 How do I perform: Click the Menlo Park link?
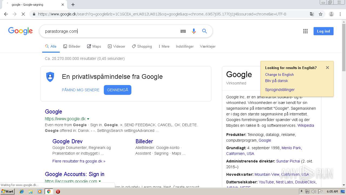tap(291, 148)
